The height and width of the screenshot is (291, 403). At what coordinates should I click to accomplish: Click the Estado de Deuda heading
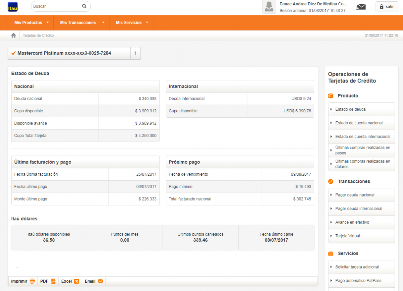(30, 73)
